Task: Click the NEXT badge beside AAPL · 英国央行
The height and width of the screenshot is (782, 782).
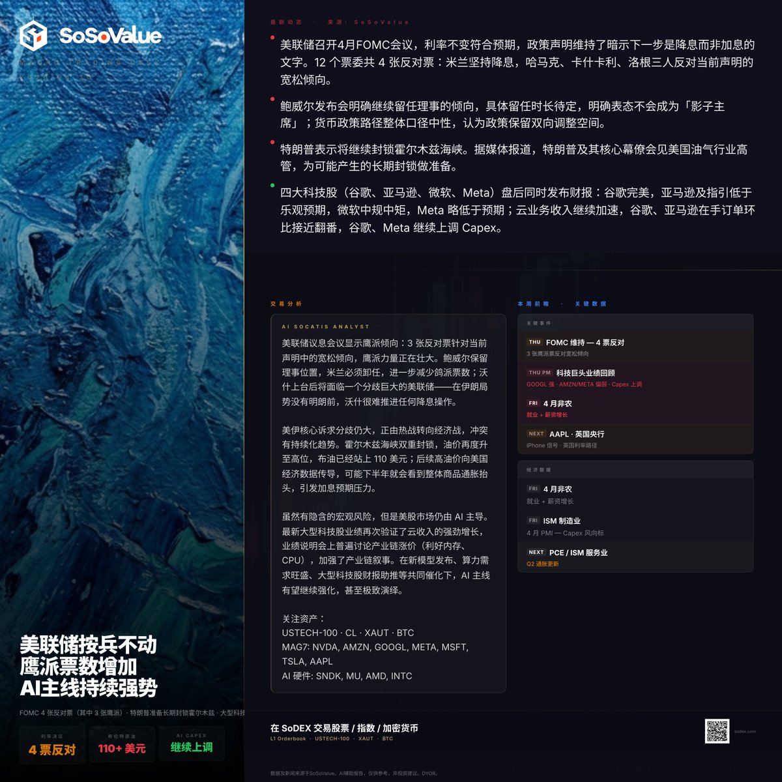Action: pos(536,434)
